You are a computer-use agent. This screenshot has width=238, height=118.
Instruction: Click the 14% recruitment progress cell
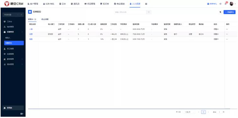102,39
